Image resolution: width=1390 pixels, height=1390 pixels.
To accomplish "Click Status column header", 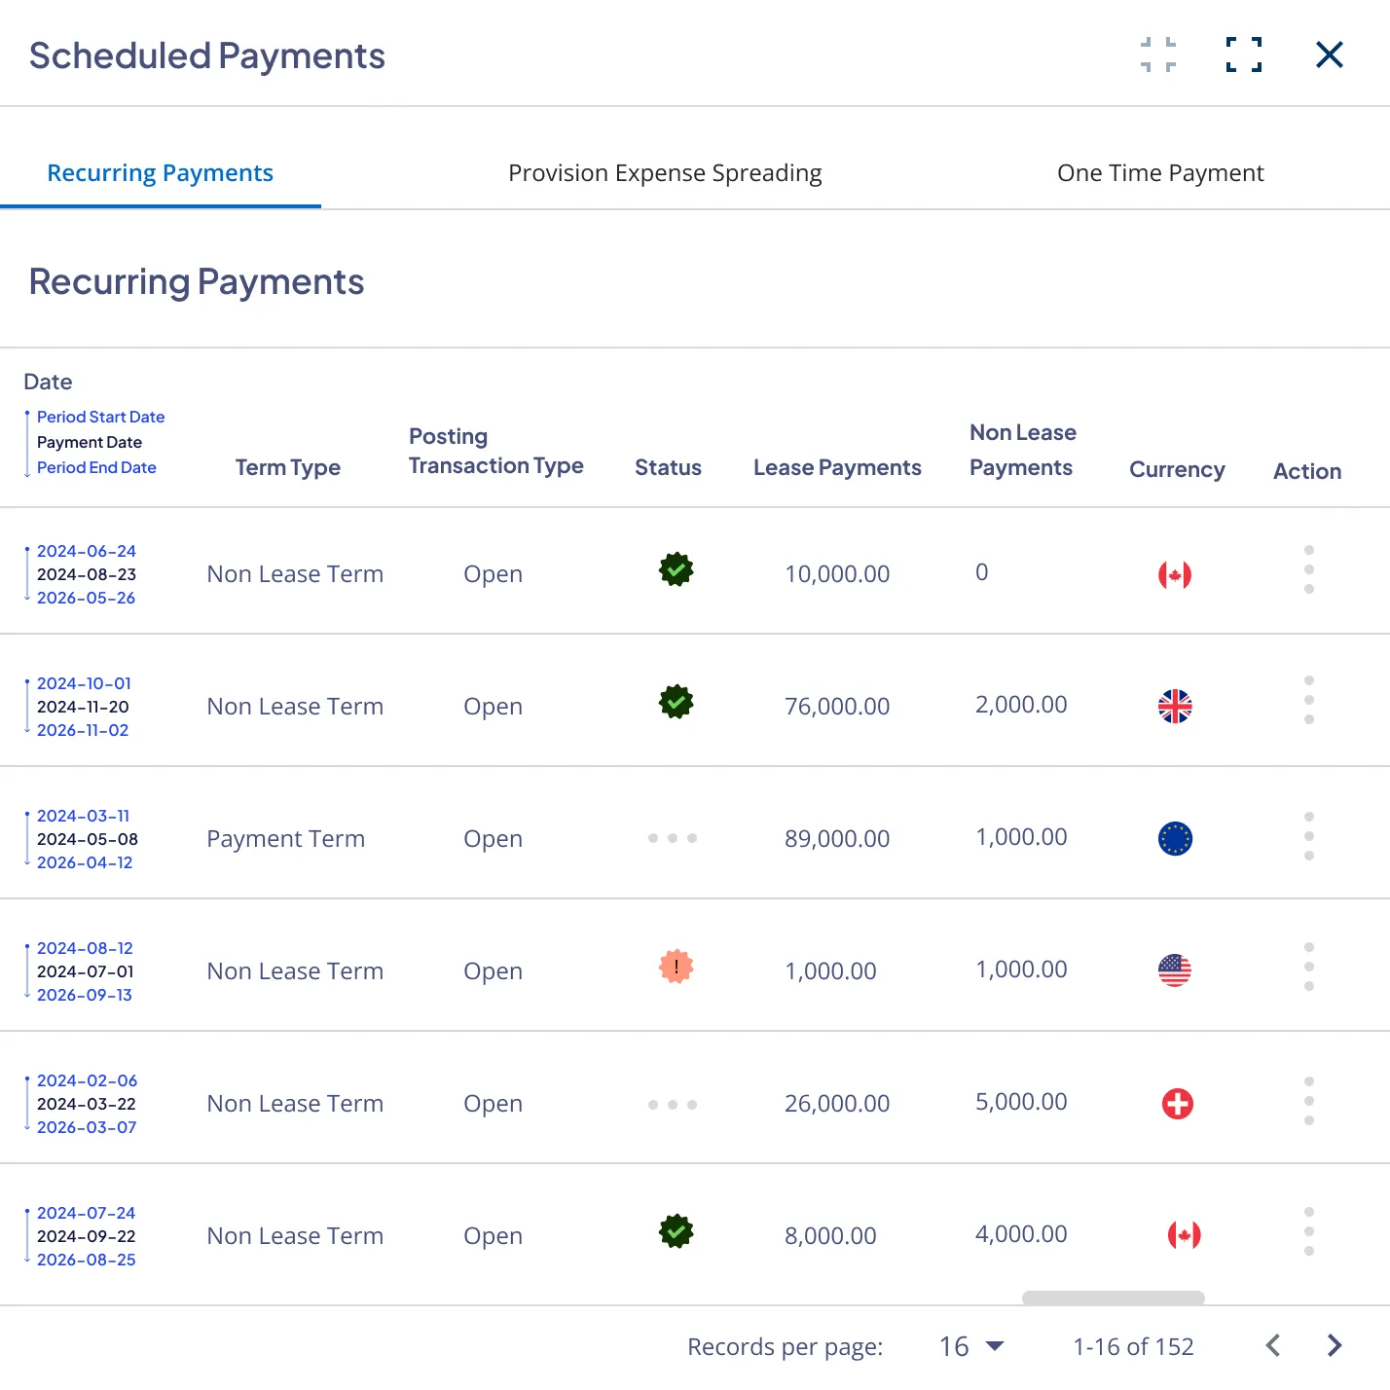I will 668,467.
